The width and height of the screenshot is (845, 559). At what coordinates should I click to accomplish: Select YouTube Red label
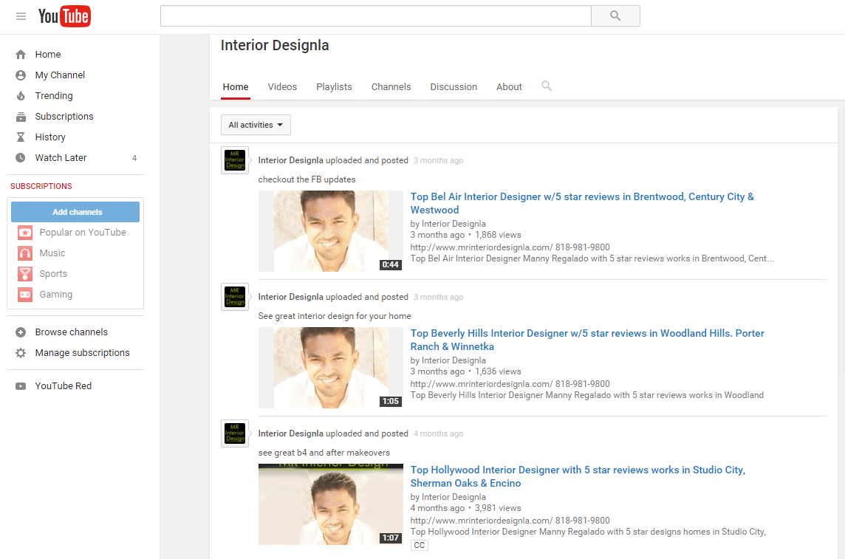click(64, 386)
